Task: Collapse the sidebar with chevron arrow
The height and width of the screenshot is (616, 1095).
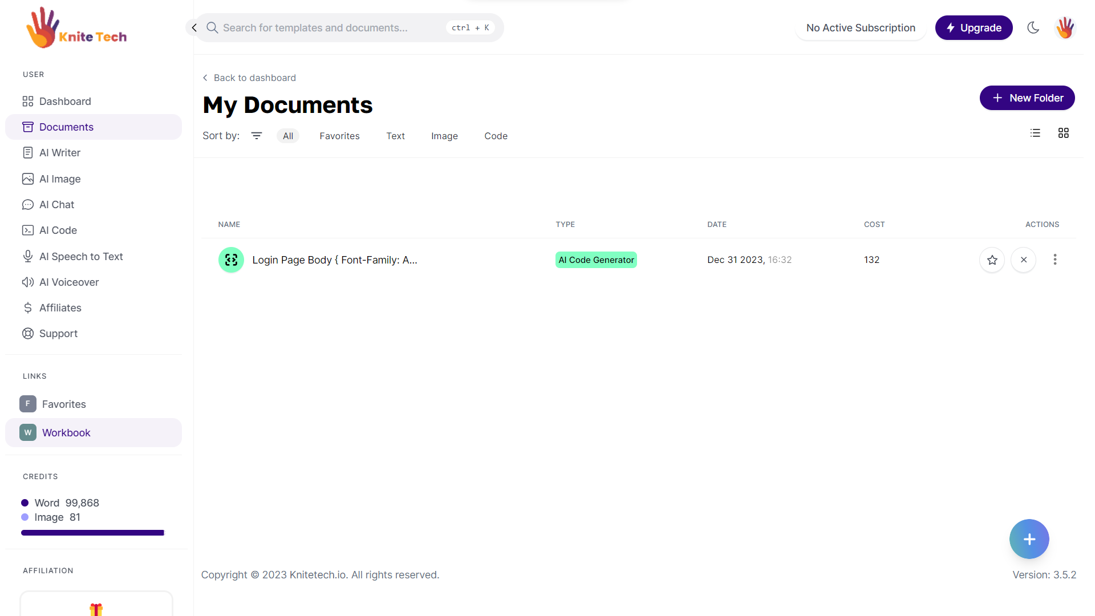Action: [x=194, y=27]
